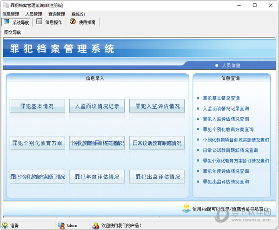Click 罪犯入监评估情况查询 link
This screenshot has height=230, width=279.
226,119
